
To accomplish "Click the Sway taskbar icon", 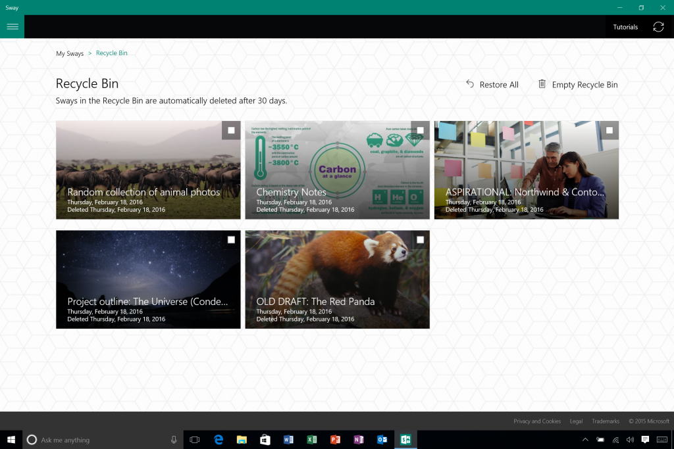I will coord(405,440).
